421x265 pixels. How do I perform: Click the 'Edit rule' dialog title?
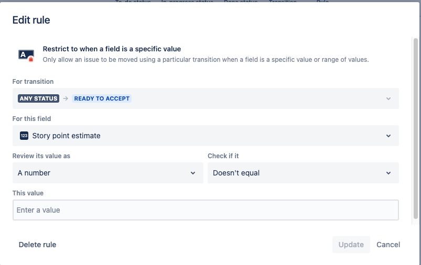click(x=31, y=20)
